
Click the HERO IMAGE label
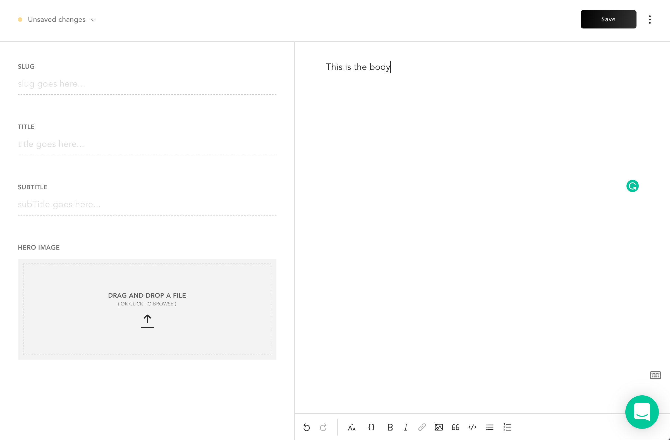tap(39, 247)
